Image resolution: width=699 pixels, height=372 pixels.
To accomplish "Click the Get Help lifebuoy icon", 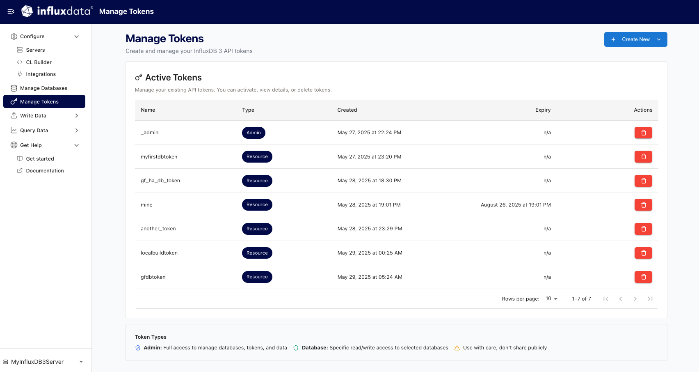I will click(x=14, y=145).
